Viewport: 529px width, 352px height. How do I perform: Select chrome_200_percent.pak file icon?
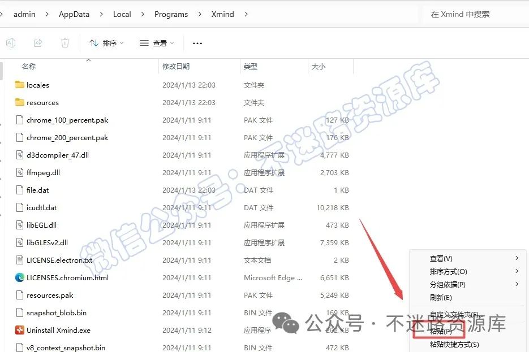pyautogui.click(x=20, y=137)
